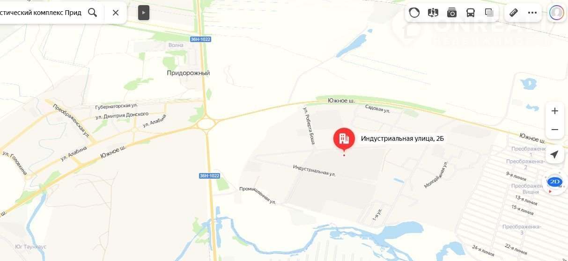Toggle the traffic layer icon
Image resolution: width=568 pixels, height=261 pixels.
(414, 13)
